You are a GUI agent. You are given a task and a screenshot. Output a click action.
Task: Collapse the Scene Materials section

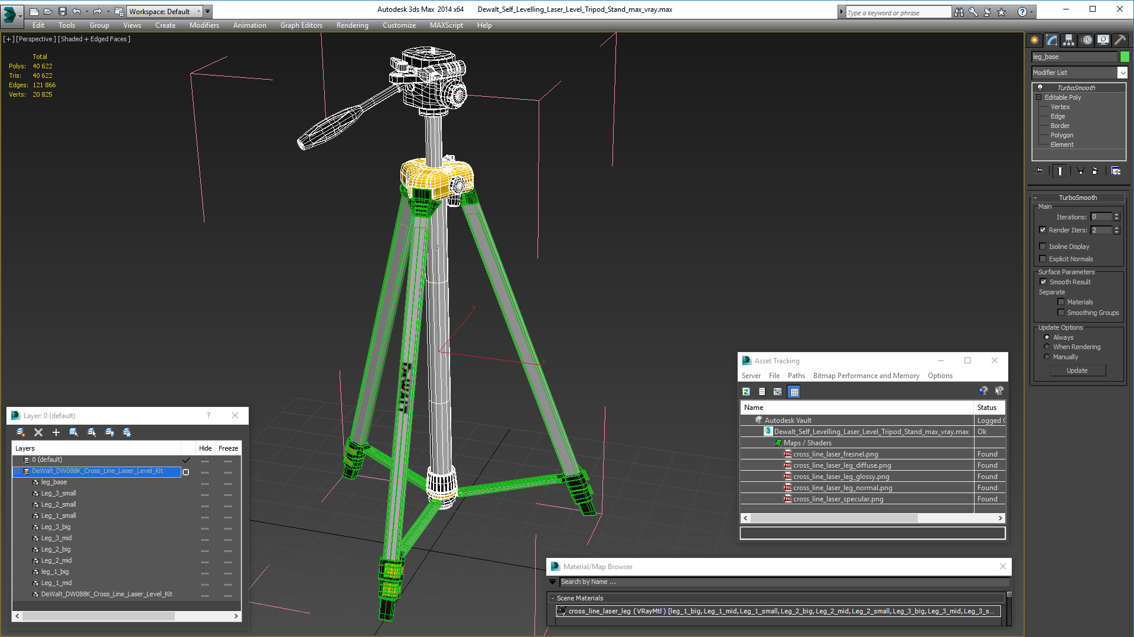(553, 598)
